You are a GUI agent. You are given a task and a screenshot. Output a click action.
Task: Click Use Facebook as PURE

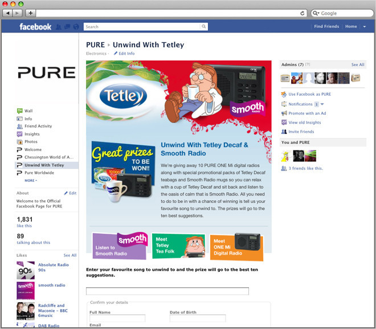309,94
